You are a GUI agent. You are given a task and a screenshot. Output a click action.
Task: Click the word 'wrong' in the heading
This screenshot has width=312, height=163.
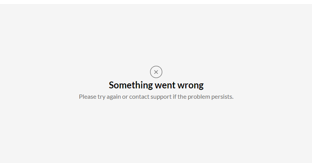tap(190, 86)
